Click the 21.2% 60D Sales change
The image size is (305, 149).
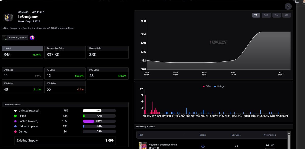click(x=37, y=89)
